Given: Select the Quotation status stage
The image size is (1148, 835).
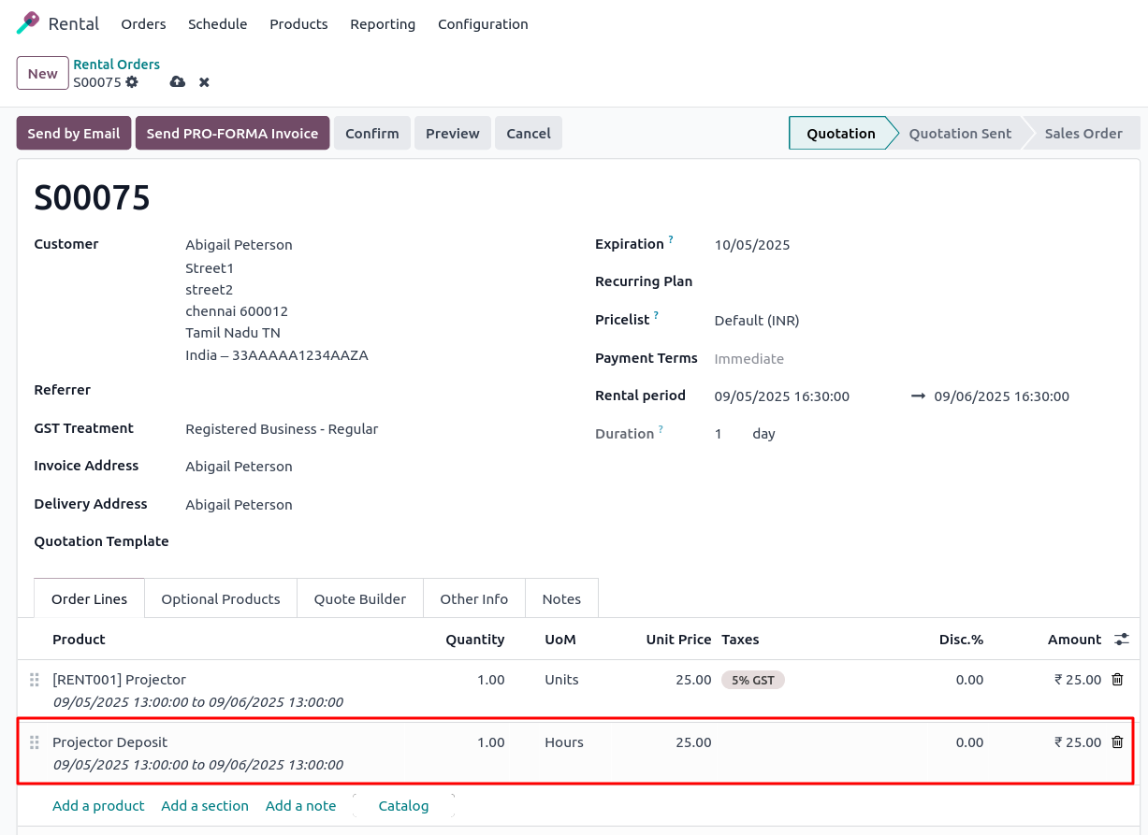Looking at the screenshot, I should point(841,134).
